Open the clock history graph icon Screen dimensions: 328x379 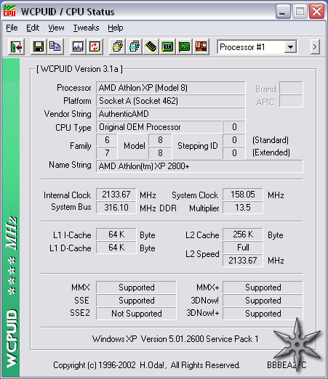point(78,46)
